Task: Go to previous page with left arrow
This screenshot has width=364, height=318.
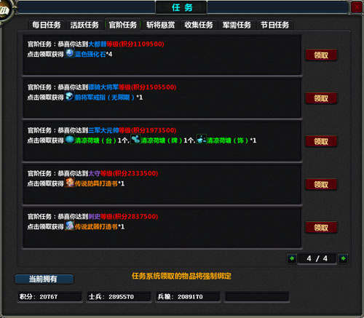Action: (292, 258)
